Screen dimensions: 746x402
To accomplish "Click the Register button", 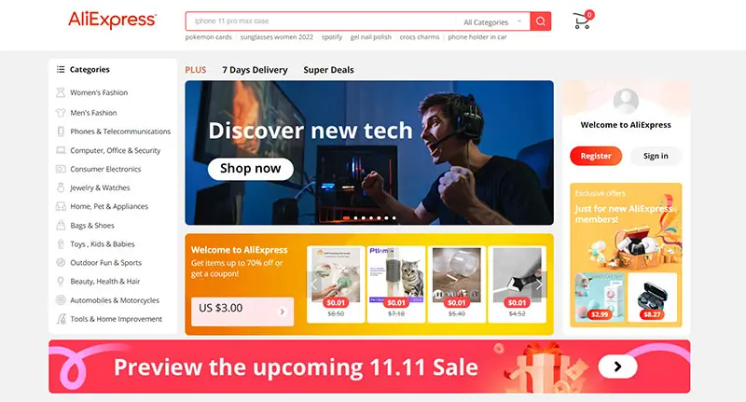I will coord(596,156).
